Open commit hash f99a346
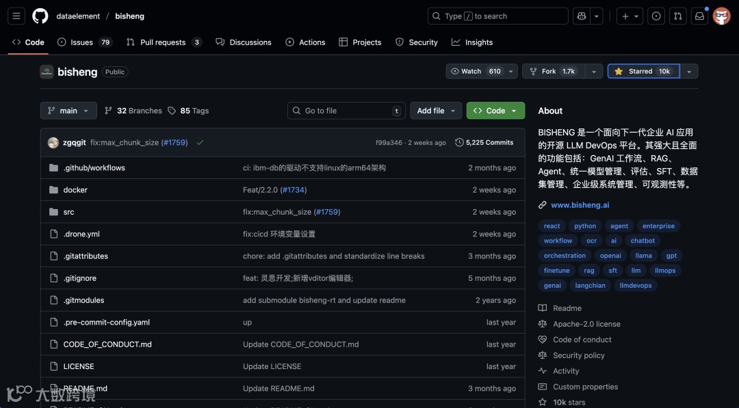 (389, 143)
